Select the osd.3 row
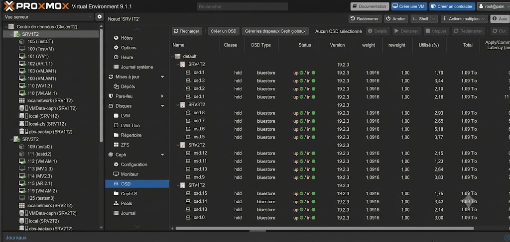Viewport: 510px width, 242px height. click(x=340, y=81)
